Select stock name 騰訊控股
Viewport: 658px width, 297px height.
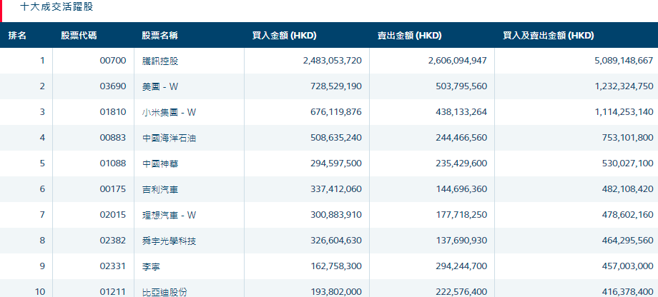coord(160,61)
